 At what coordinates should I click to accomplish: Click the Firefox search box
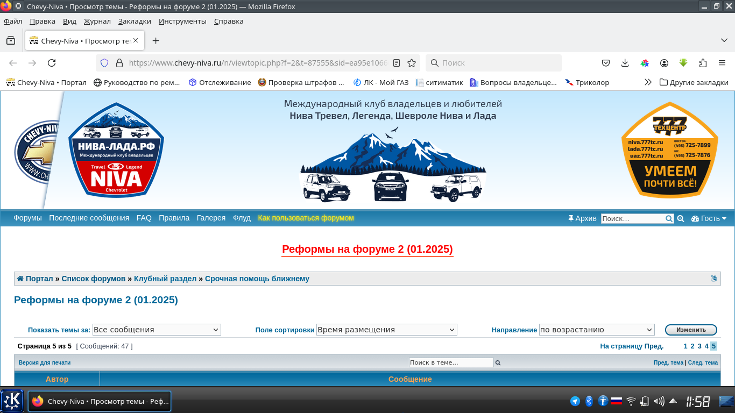click(x=493, y=63)
